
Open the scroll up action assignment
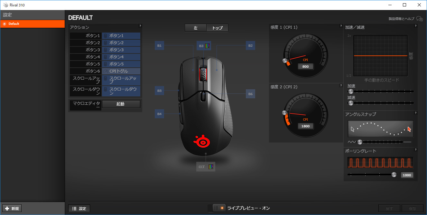click(x=121, y=80)
